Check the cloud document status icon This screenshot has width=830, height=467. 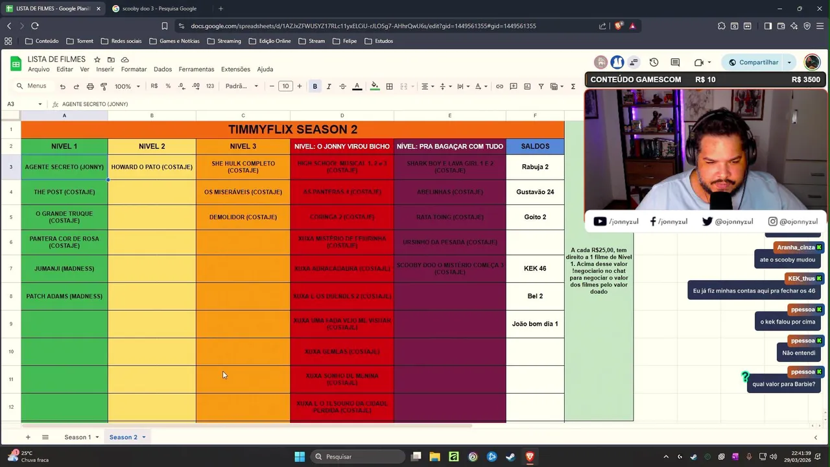point(125,60)
